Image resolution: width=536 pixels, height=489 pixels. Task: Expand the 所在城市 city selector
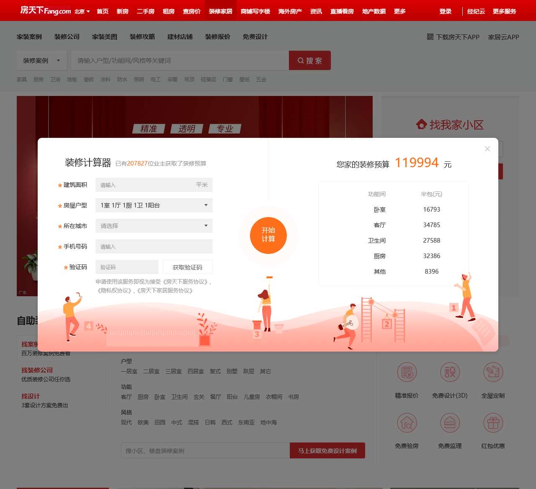pyautogui.click(x=154, y=226)
